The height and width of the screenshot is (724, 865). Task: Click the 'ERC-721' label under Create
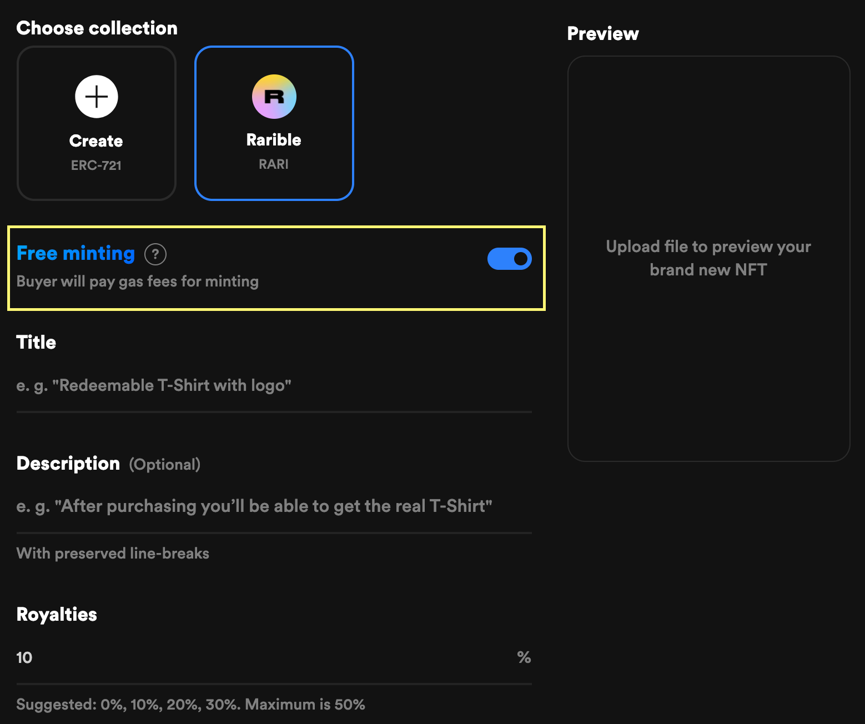coord(96,165)
